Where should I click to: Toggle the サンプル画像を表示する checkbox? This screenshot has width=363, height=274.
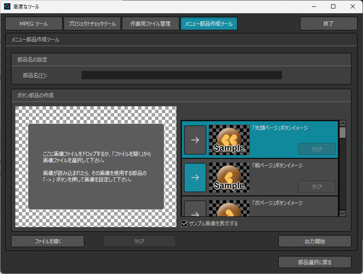(184, 223)
